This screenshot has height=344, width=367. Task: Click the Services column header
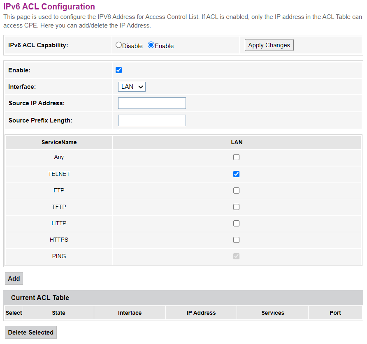pyautogui.click(x=273, y=313)
